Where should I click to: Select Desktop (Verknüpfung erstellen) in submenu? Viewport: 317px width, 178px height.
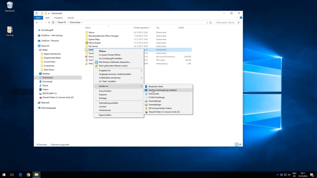coord(168,90)
